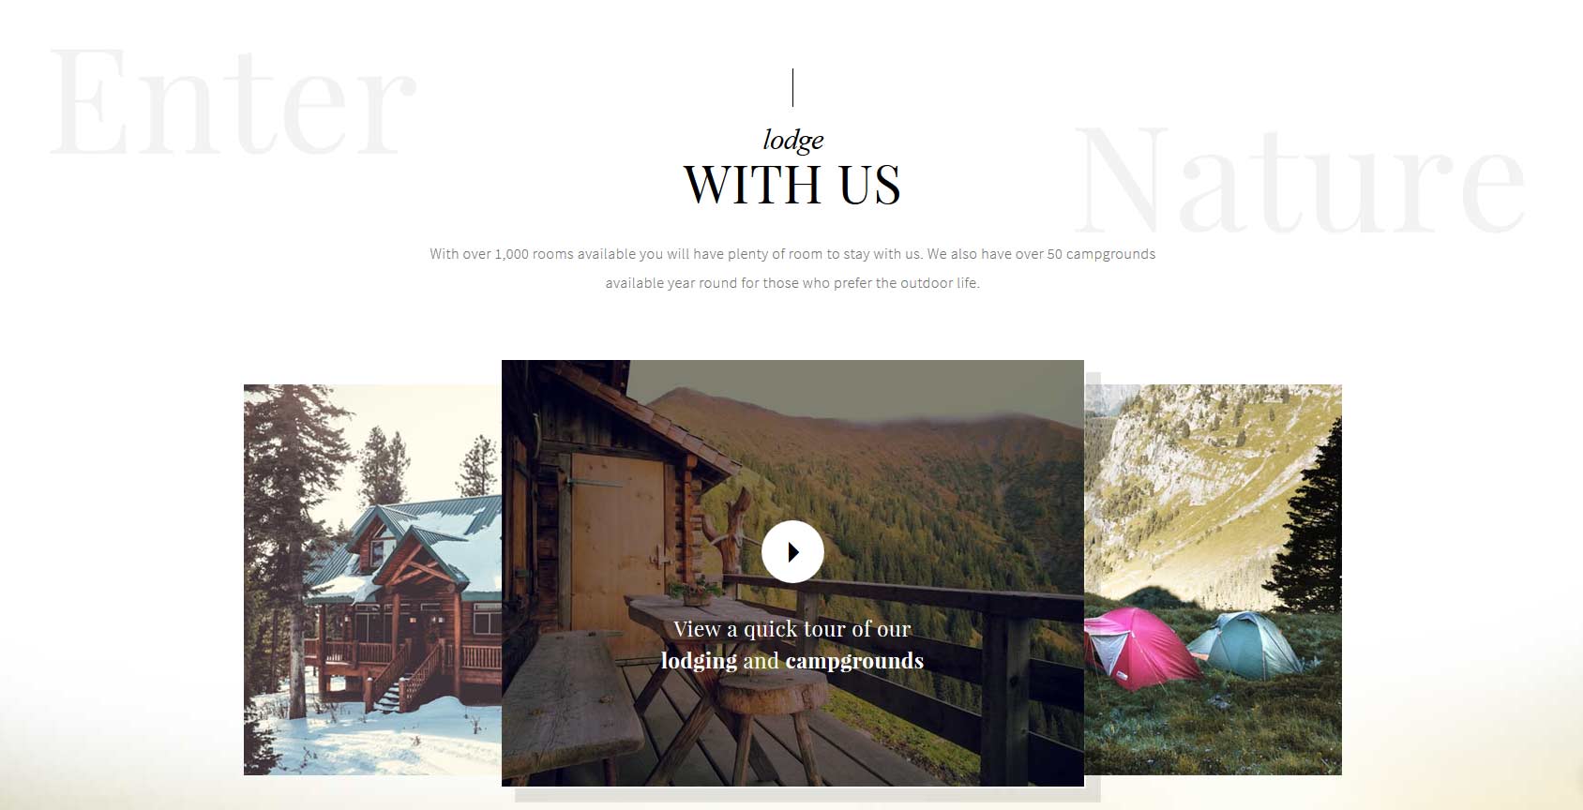This screenshot has height=810, width=1583.
Task: Open the snowy log cabin photo
Action: tap(372, 579)
